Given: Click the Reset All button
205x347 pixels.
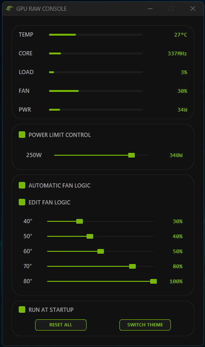Looking at the screenshot, I should tap(61, 325).
